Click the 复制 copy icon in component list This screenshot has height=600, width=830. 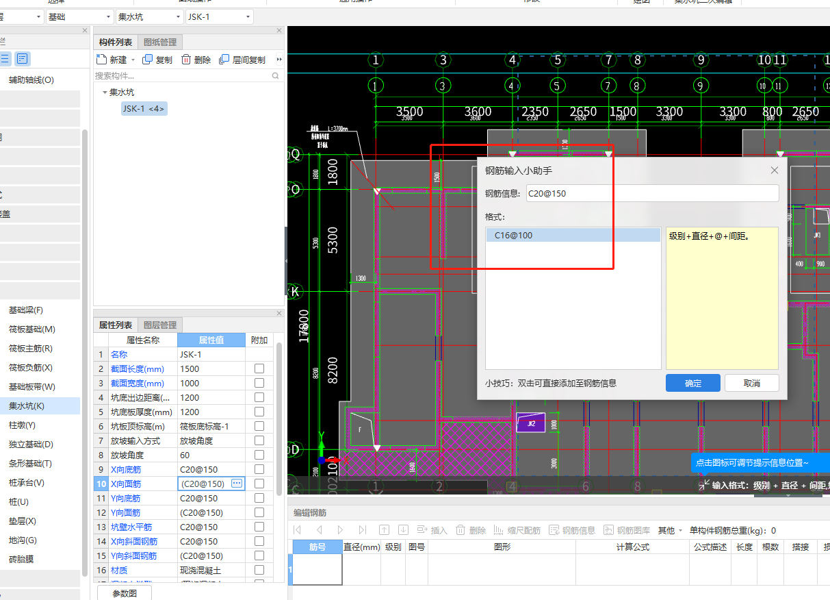[148, 60]
